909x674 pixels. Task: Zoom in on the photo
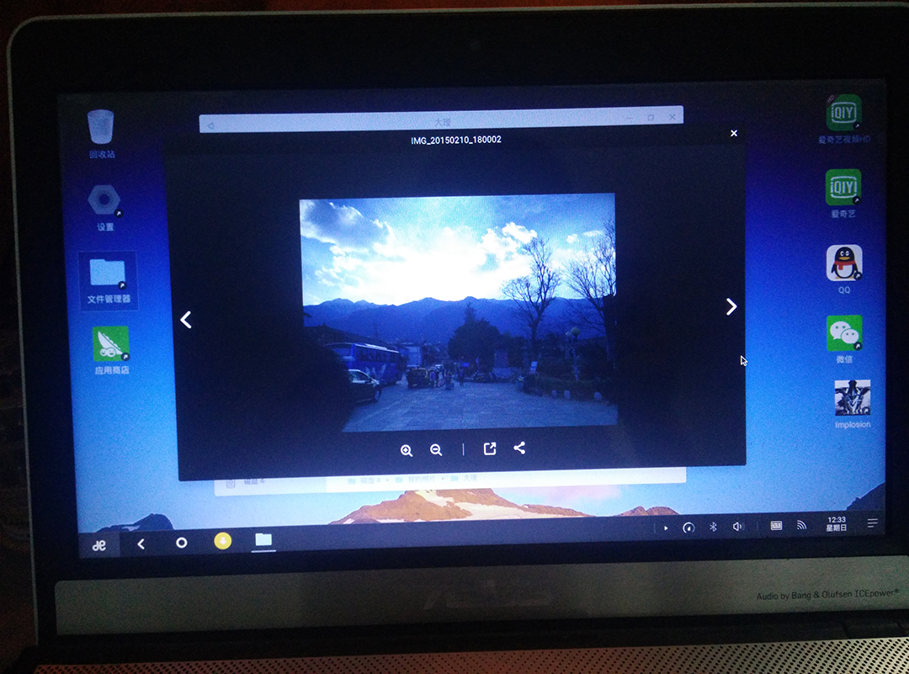click(x=407, y=450)
